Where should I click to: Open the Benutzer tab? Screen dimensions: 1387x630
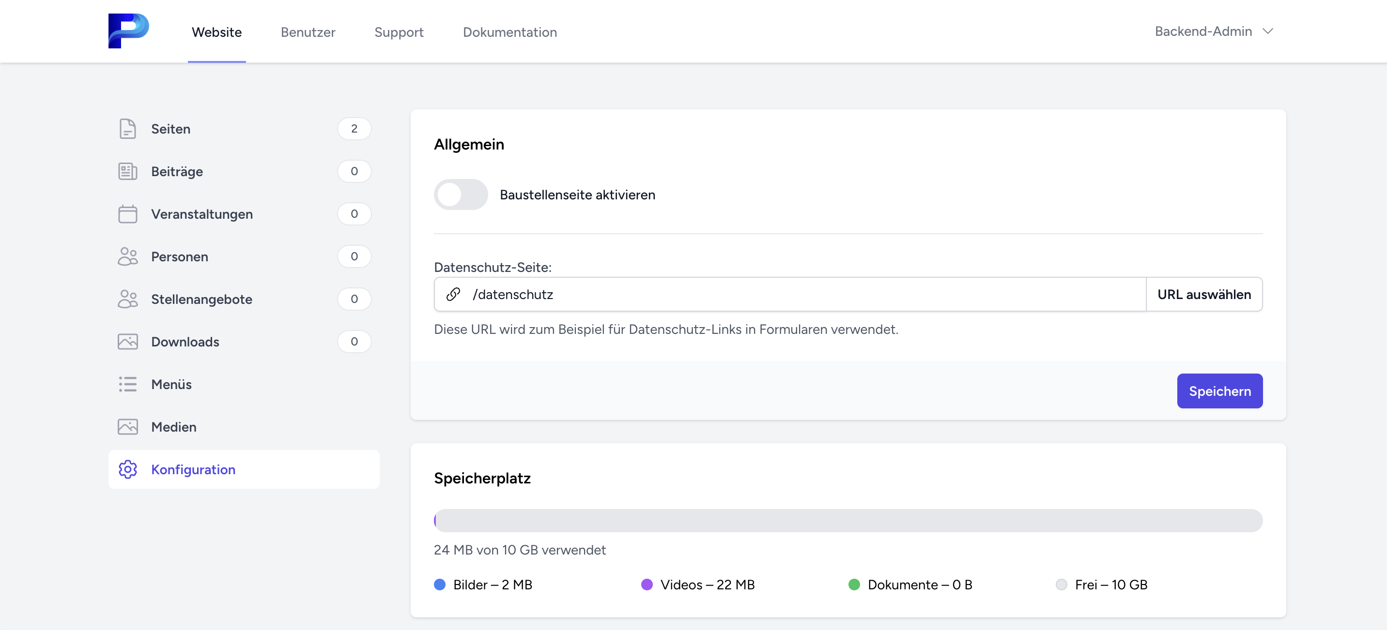pos(308,32)
